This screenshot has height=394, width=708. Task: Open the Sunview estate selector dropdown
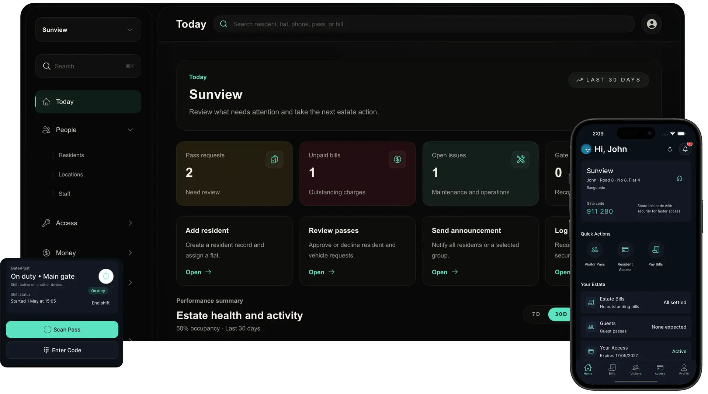point(88,30)
